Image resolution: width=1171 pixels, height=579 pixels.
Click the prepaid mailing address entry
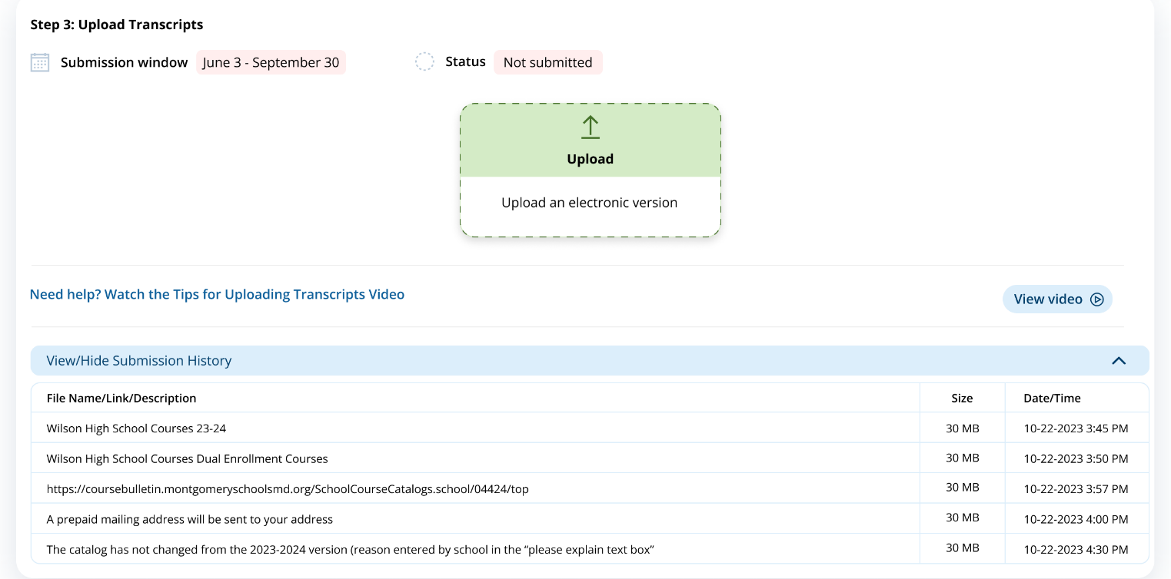(189, 520)
